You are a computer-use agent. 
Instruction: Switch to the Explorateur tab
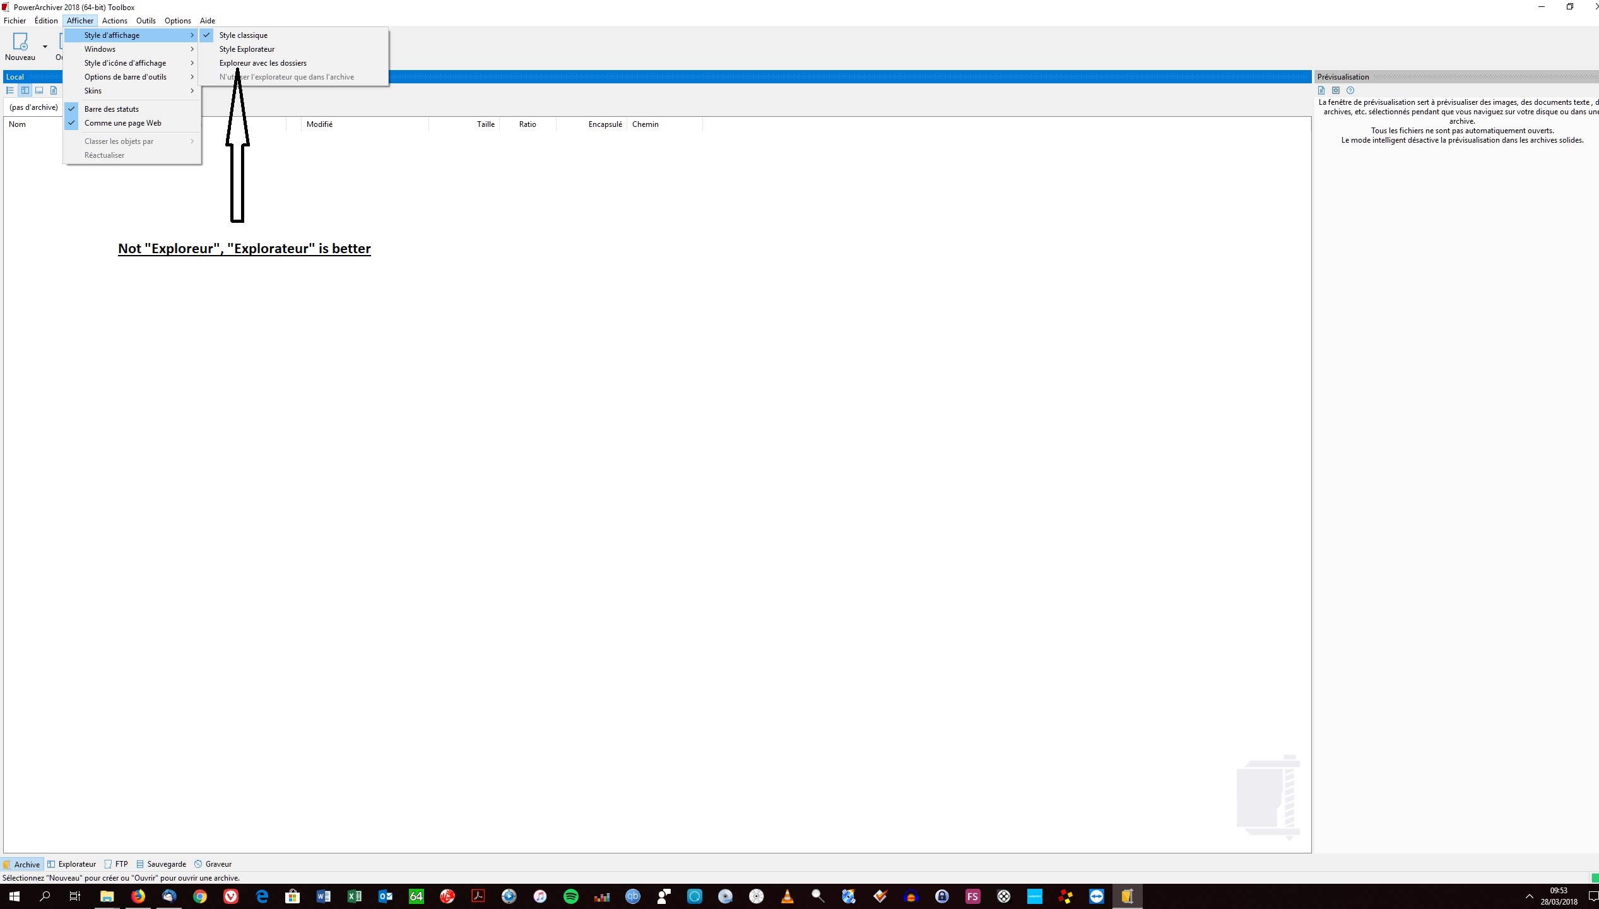(x=71, y=864)
